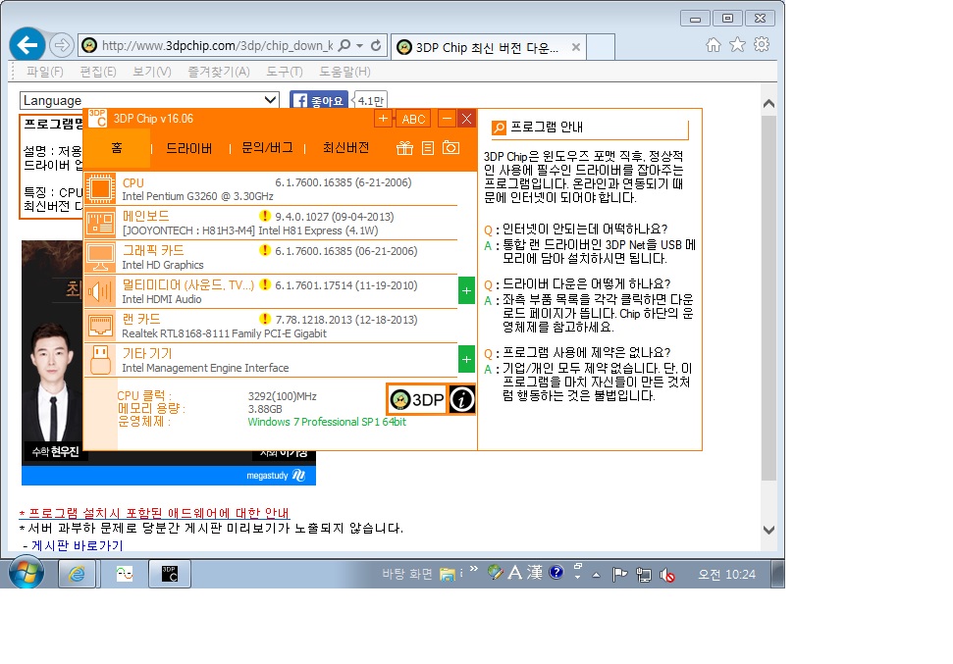This screenshot has height=664, width=953.
Task: Click the Windows 7 Professional SP1 64bit text
Action: pyautogui.click(x=327, y=422)
